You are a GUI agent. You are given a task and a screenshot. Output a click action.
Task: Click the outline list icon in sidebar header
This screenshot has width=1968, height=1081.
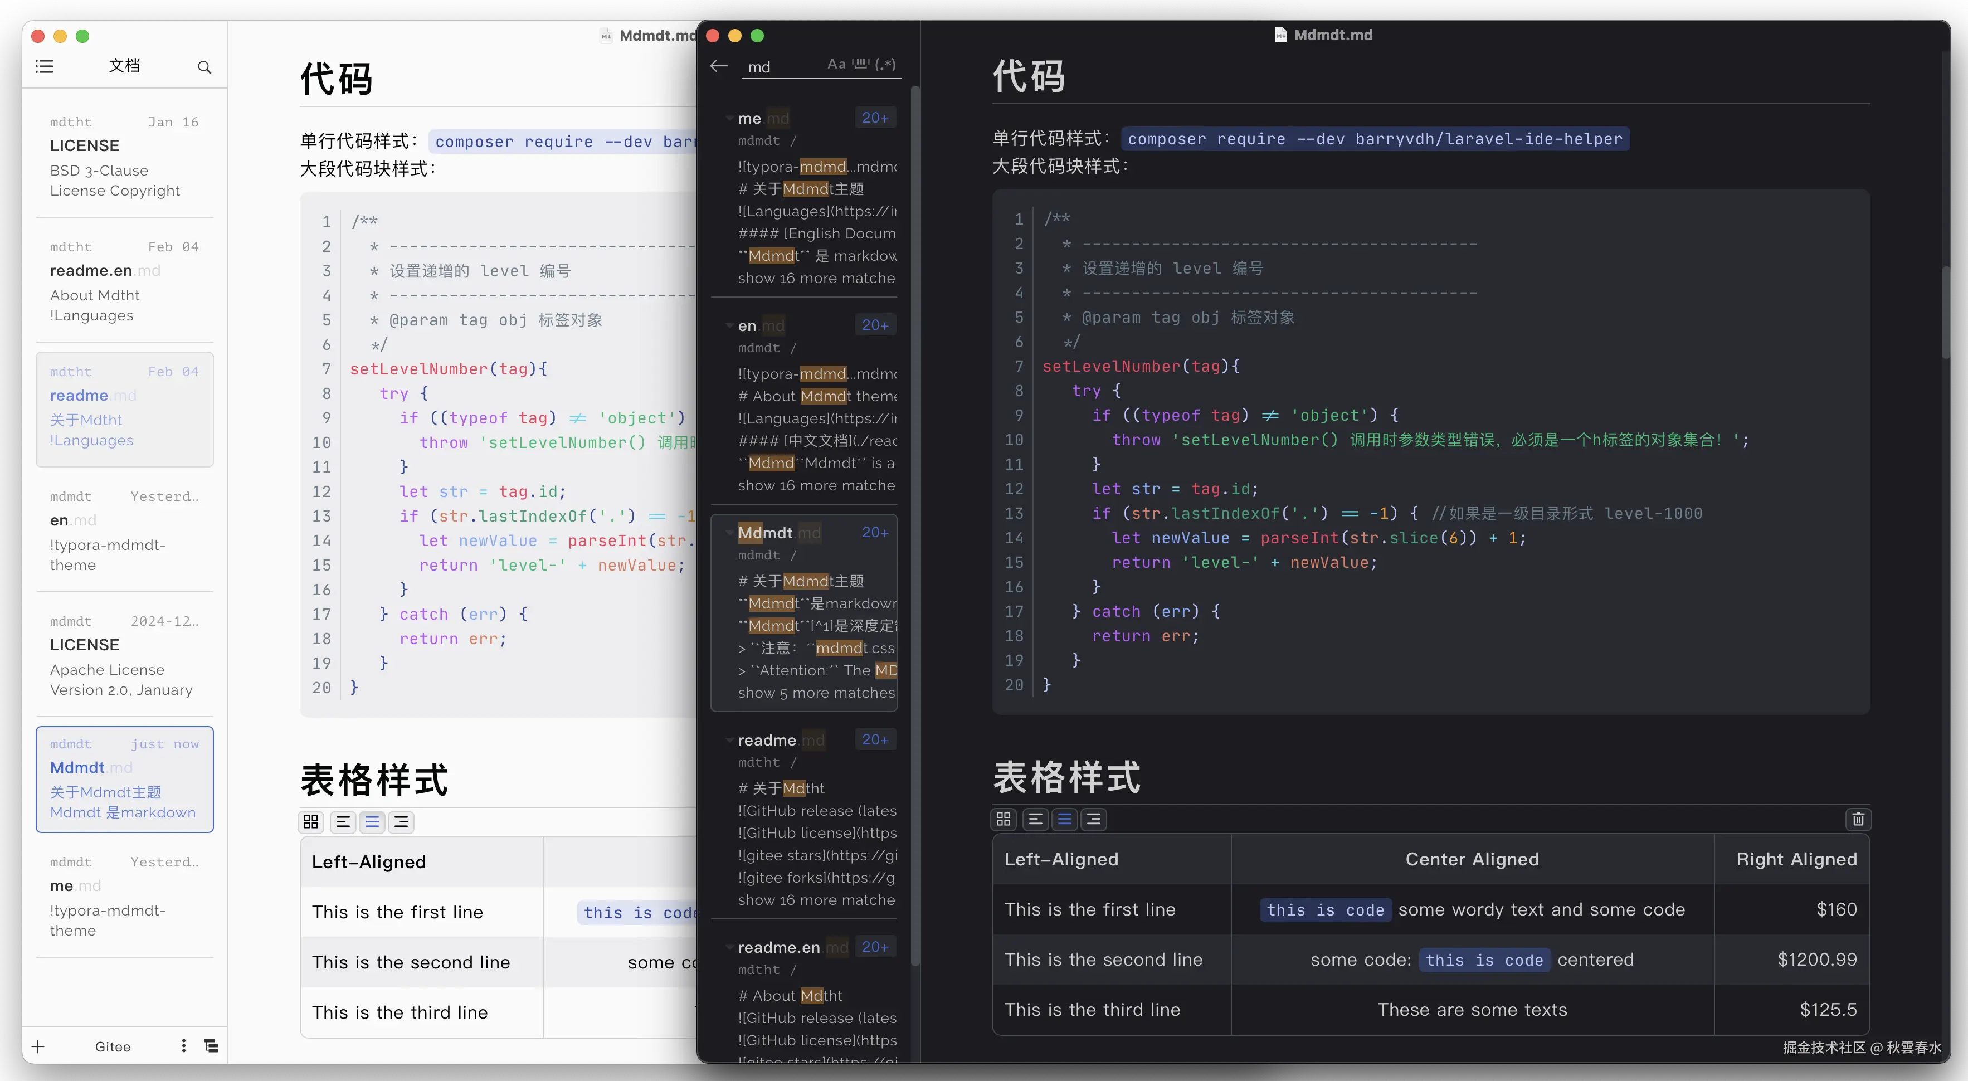pos(43,66)
